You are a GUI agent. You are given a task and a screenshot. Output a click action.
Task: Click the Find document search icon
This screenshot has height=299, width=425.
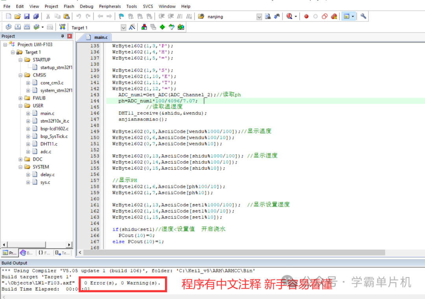click(x=268, y=16)
